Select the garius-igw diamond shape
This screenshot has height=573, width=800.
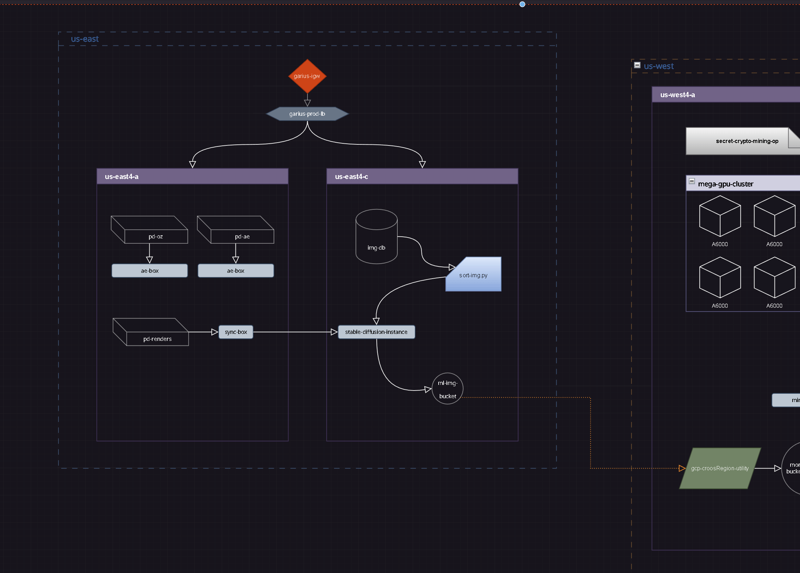(307, 76)
